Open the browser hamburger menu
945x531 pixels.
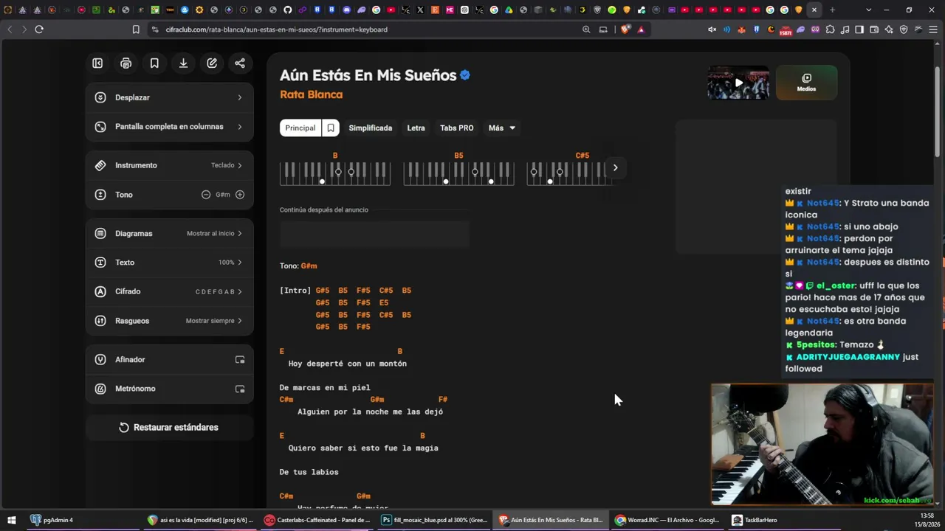pyautogui.click(x=933, y=29)
